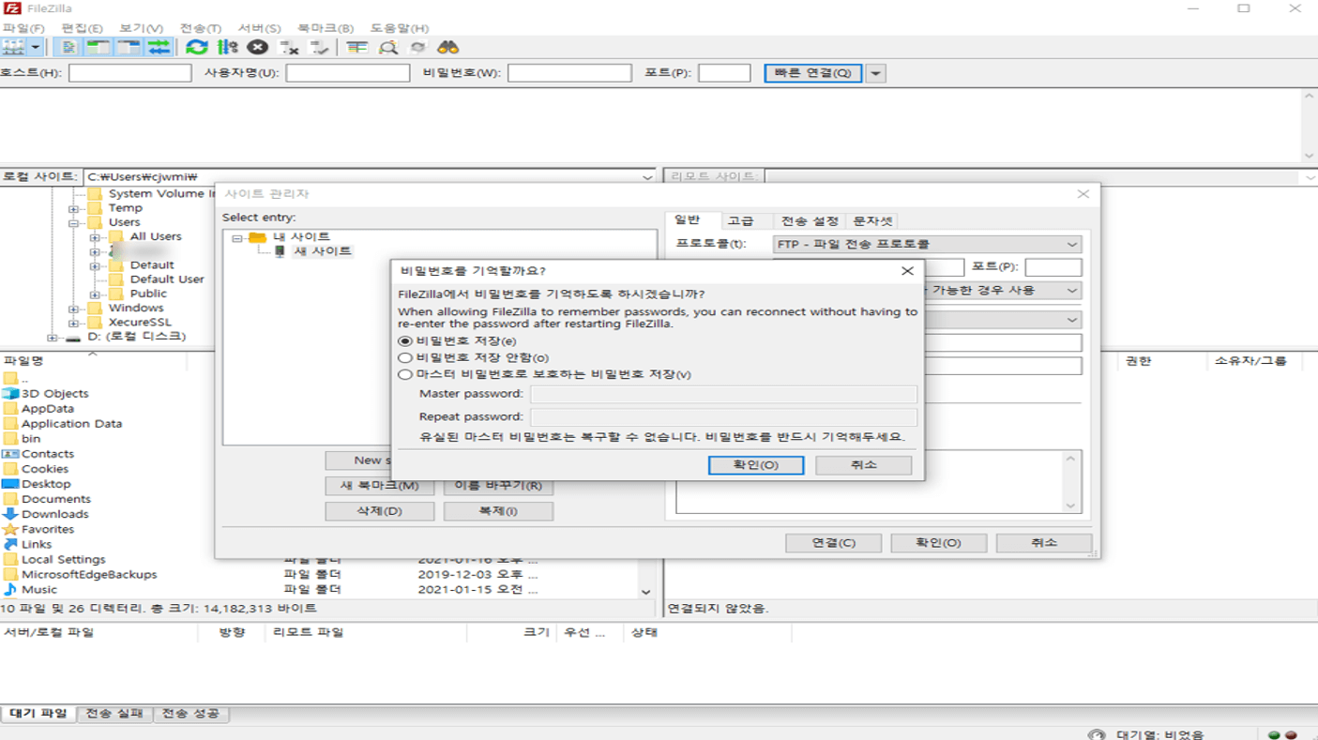Viewport: 1318px width, 740px height.
Task: Confirm password dialog with 확인(O)
Action: tap(756, 465)
